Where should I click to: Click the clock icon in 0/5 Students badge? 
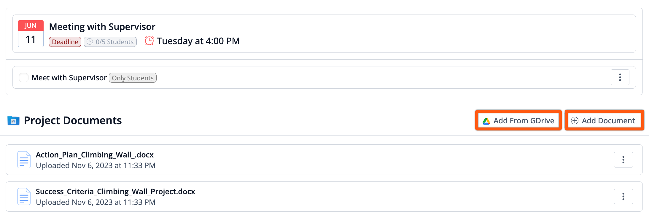pyautogui.click(x=90, y=42)
